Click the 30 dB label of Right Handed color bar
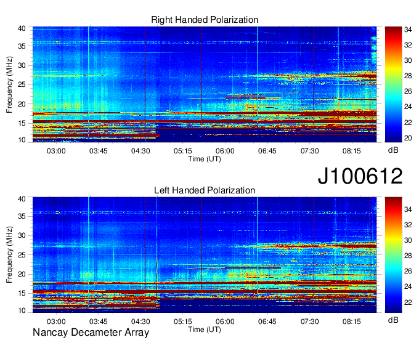The image size is (419, 340). pos(408,60)
